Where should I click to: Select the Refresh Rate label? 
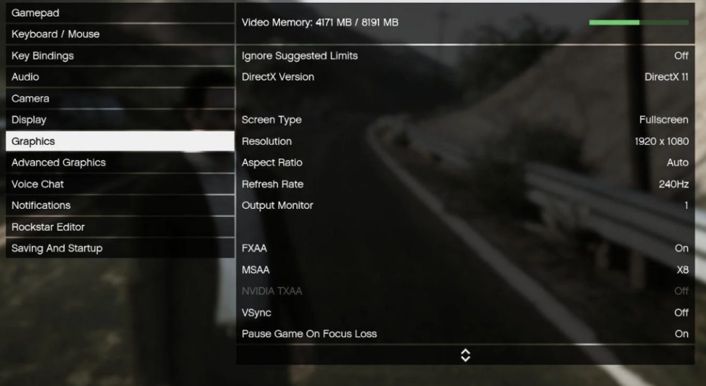[272, 184]
